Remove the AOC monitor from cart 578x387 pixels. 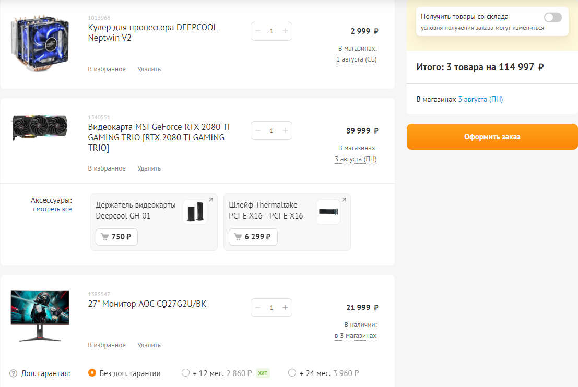click(x=149, y=345)
